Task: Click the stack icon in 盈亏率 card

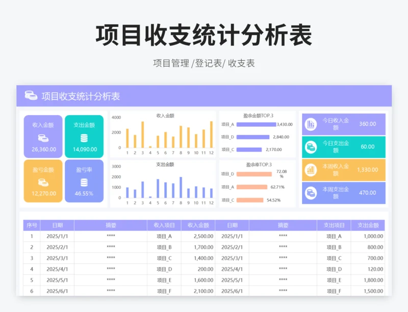Action: 84,182
